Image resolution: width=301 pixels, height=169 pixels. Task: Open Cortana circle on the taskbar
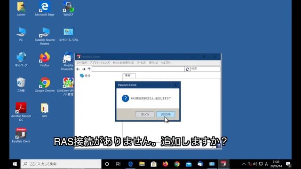(107, 164)
